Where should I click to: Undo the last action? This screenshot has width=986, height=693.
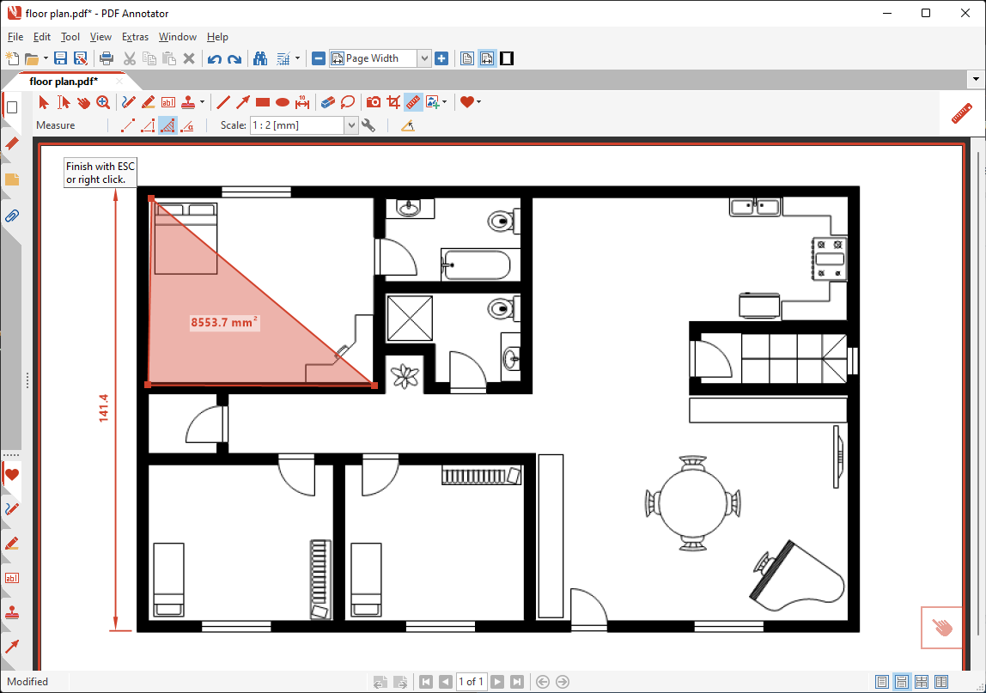point(213,58)
